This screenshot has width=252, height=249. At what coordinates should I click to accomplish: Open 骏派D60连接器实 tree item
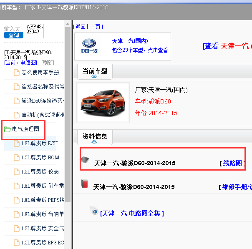pos(43,101)
